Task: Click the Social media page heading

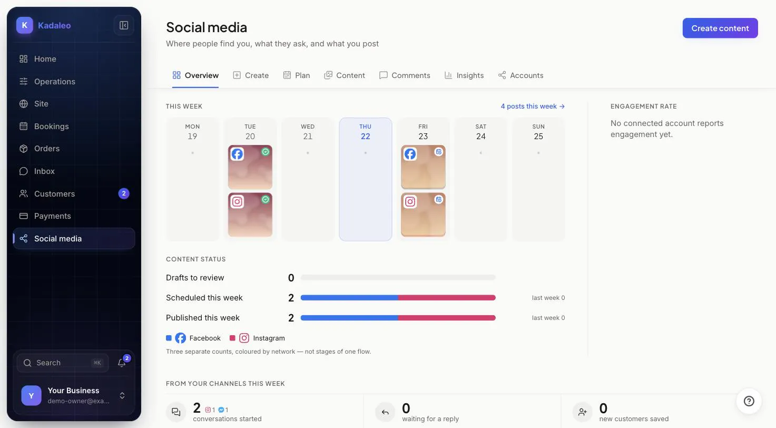Action: pyautogui.click(x=207, y=27)
